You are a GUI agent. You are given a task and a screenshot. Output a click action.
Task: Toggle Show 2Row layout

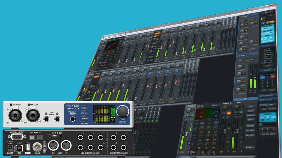(x=264, y=41)
